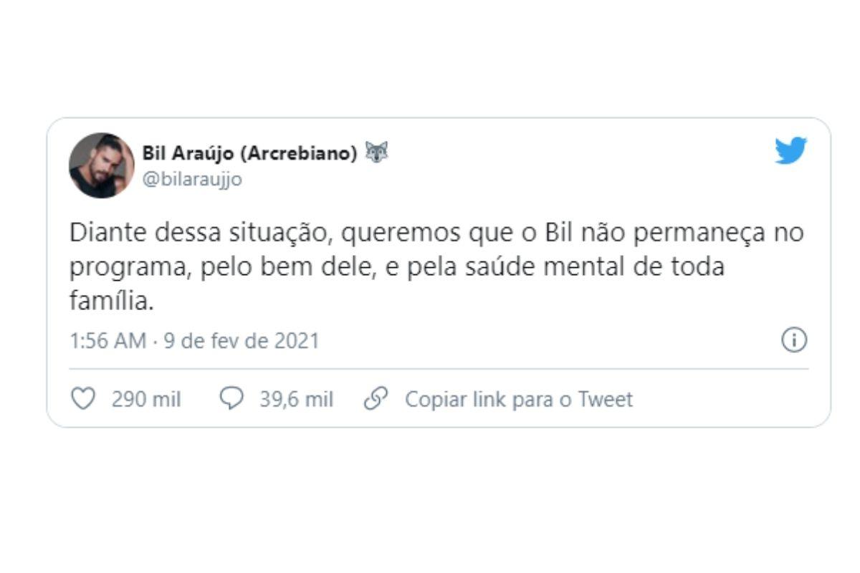
Task: Like the tweet with the heart icon
Action: click(84, 399)
